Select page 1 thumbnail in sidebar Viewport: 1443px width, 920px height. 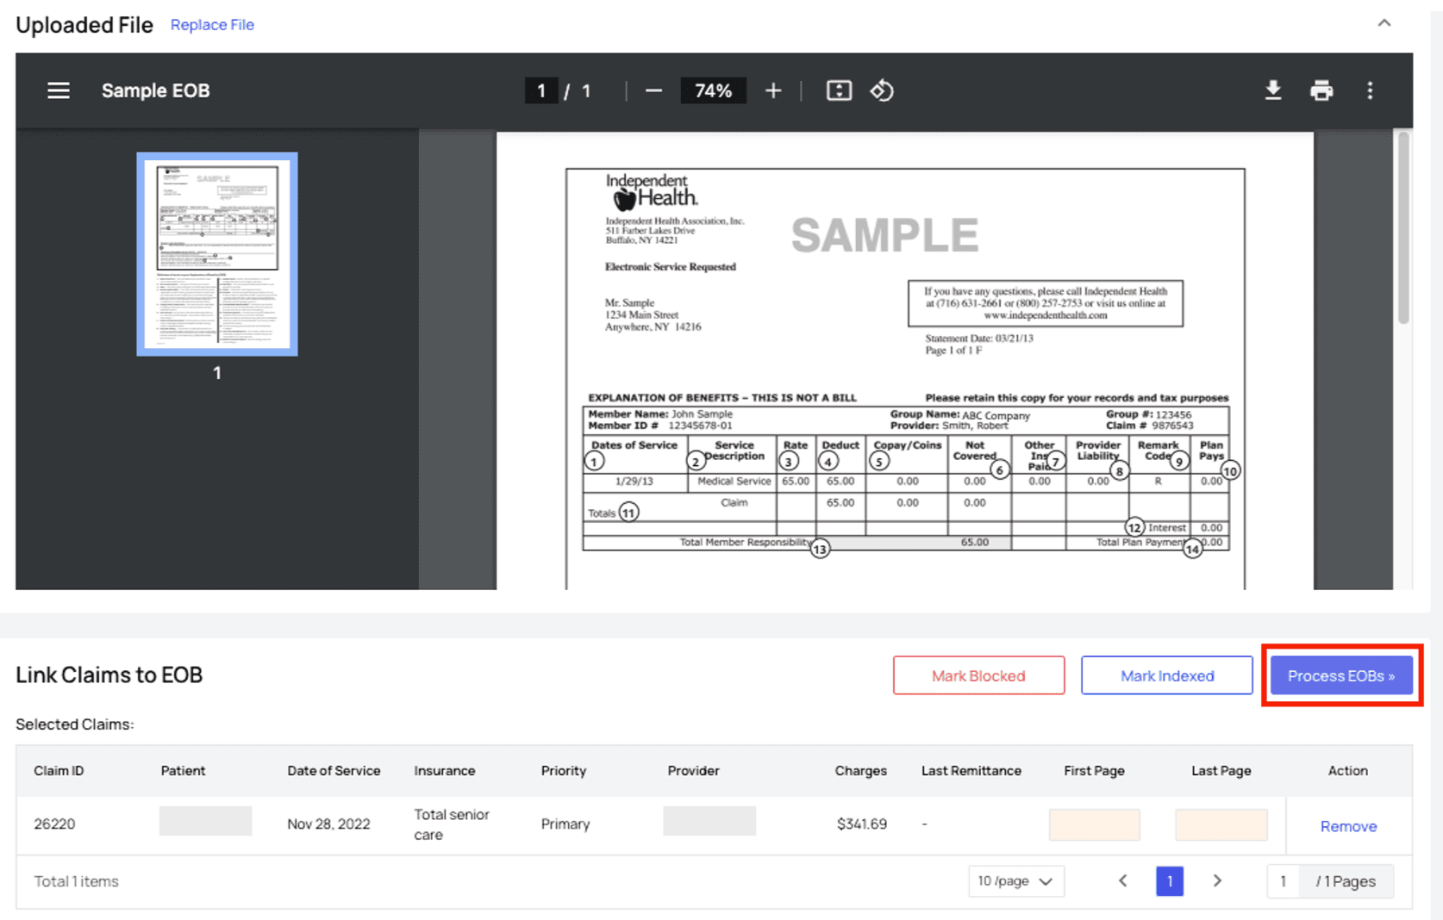(217, 254)
